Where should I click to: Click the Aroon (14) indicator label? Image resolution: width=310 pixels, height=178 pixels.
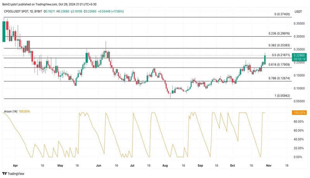pos(11,111)
